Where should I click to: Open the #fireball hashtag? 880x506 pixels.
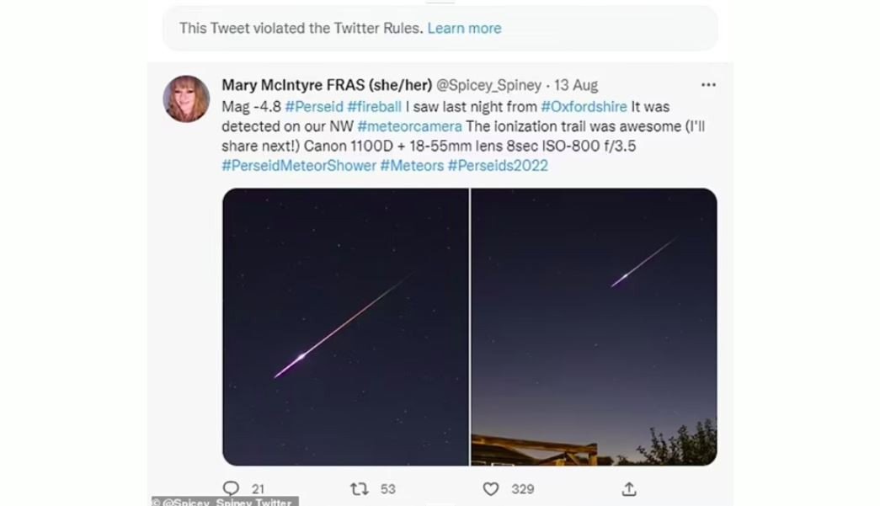375,107
